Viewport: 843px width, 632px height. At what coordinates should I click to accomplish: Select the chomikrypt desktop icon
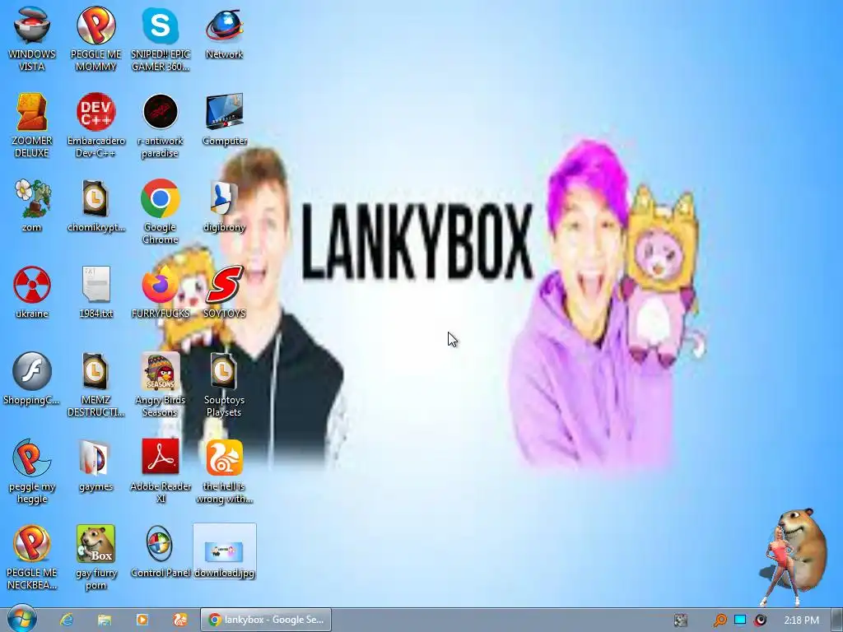(95, 206)
